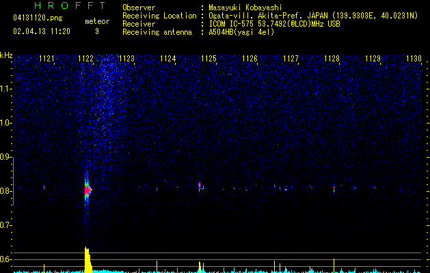This screenshot has width=430, height=273.
Task: Click the 0.7 kHz frequency label
Action: [5, 225]
